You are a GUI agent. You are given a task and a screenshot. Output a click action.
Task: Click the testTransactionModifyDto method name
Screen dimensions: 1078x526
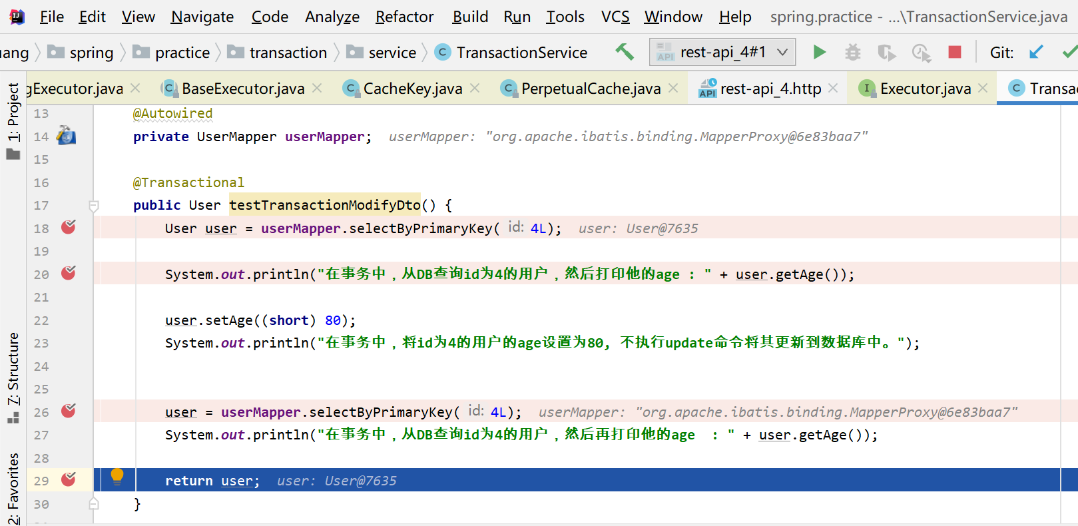point(325,205)
